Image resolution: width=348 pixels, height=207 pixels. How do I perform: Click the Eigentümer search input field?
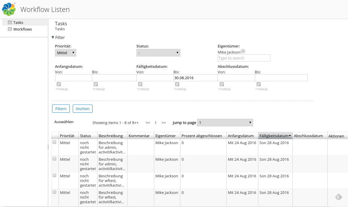[x=244, y=58]
